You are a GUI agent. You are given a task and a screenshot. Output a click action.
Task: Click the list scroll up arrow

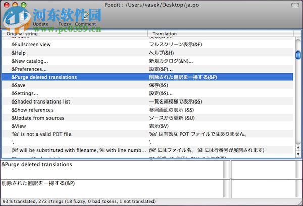[x=298, y=148]
